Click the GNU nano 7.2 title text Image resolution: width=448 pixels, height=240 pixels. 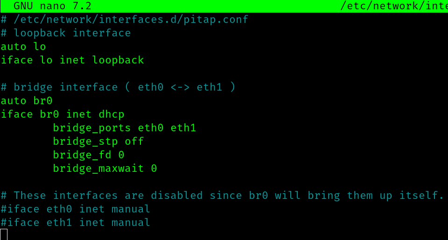click(52, 6)
